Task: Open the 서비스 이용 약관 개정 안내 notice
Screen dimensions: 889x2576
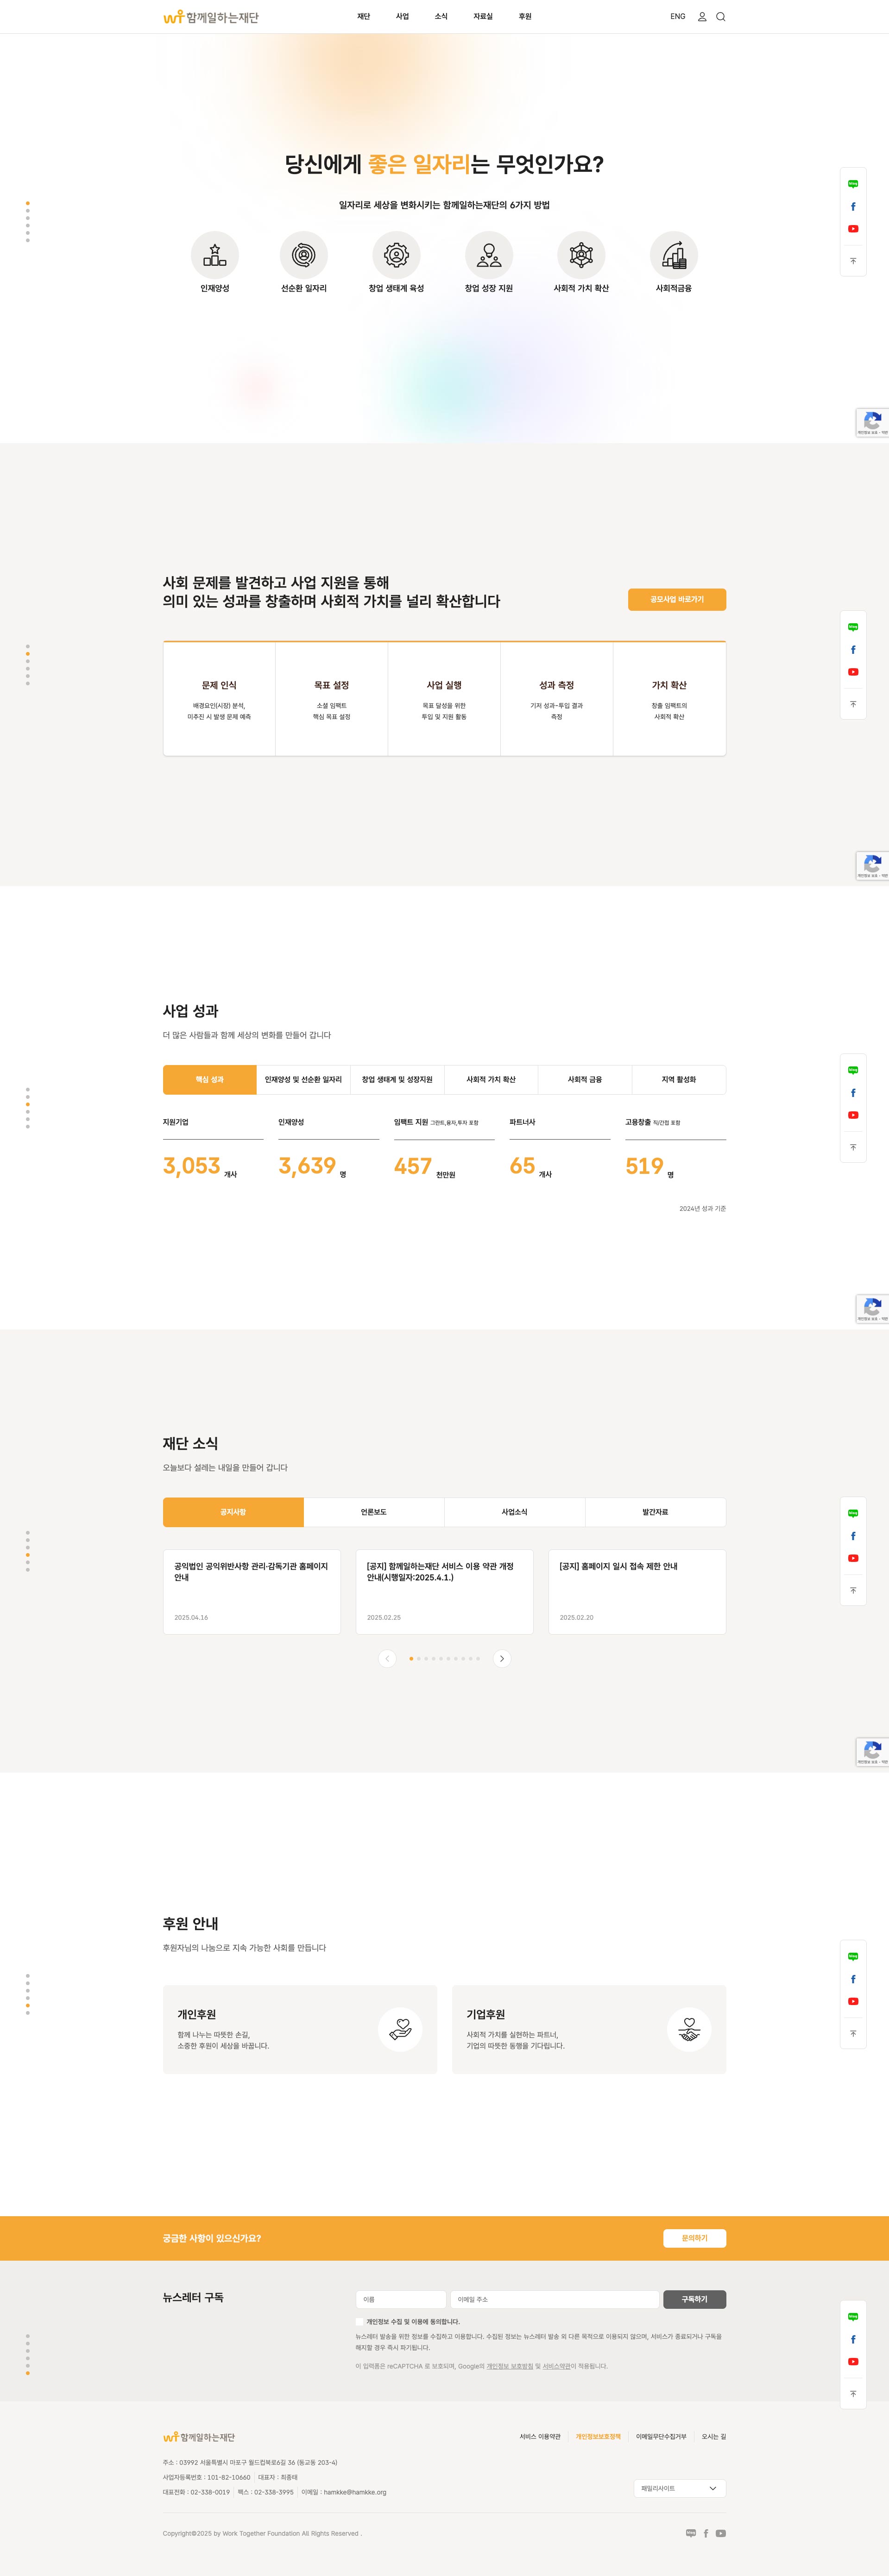Action: pos(444,1592)
